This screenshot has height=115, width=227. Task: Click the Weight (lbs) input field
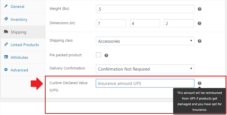click(x=145, y=9)
